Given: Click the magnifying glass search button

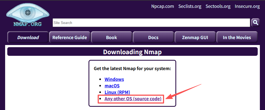Looking at the screenshot, I should 255,23.
